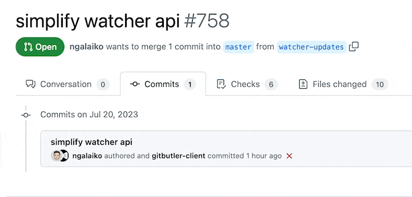Select the Commits tab

(x=163, y=84)
